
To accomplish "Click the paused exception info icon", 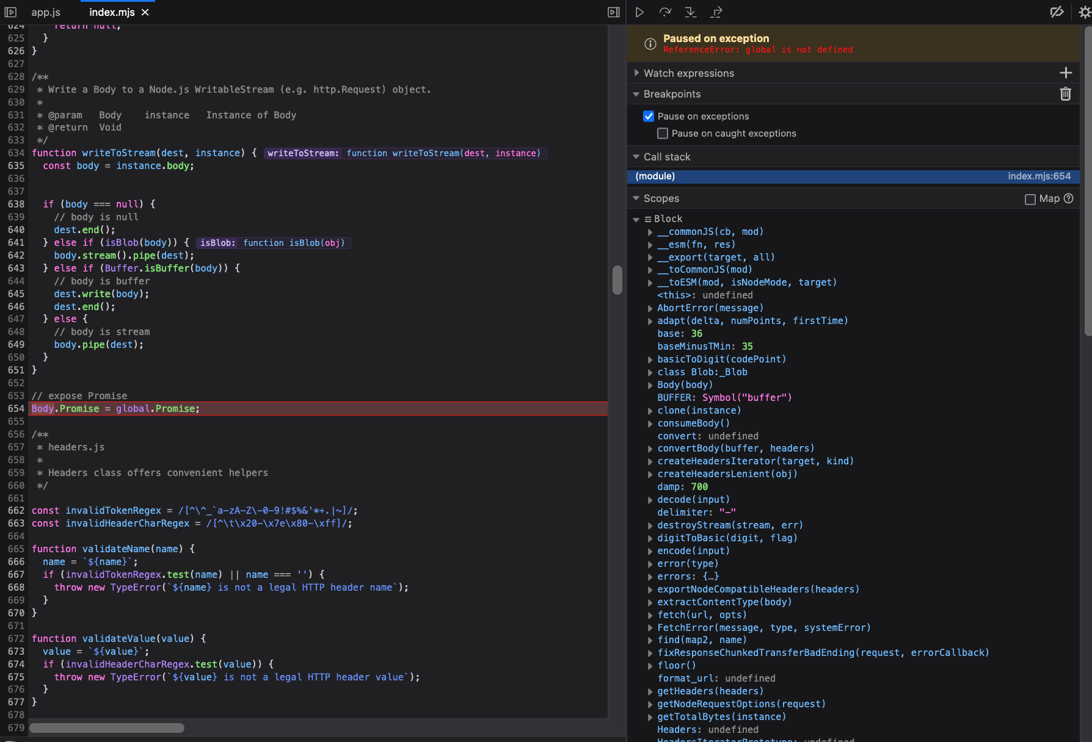I will pyautogui.click(x=650, y=43).
